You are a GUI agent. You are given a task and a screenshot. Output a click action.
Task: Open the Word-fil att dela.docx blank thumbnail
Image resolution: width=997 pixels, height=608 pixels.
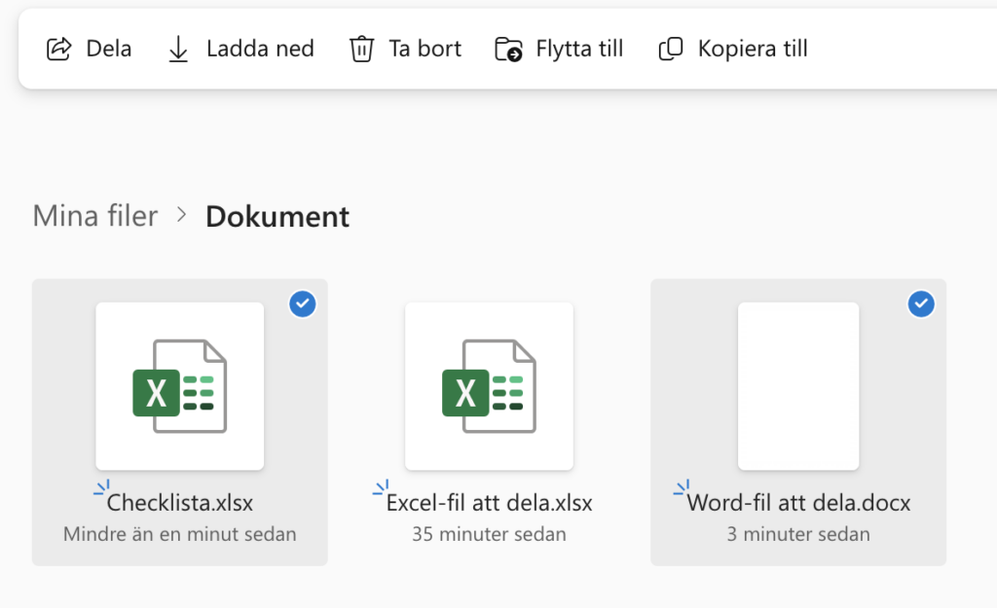[798, 386]
